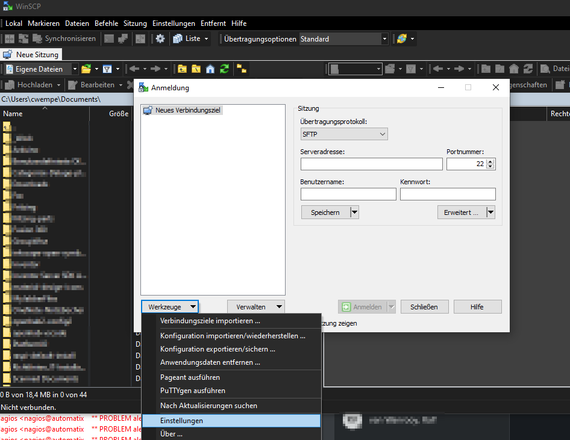Click the local back arrow
The height and width of the screenshot is (440, 570).
click(x=134, y=69)
